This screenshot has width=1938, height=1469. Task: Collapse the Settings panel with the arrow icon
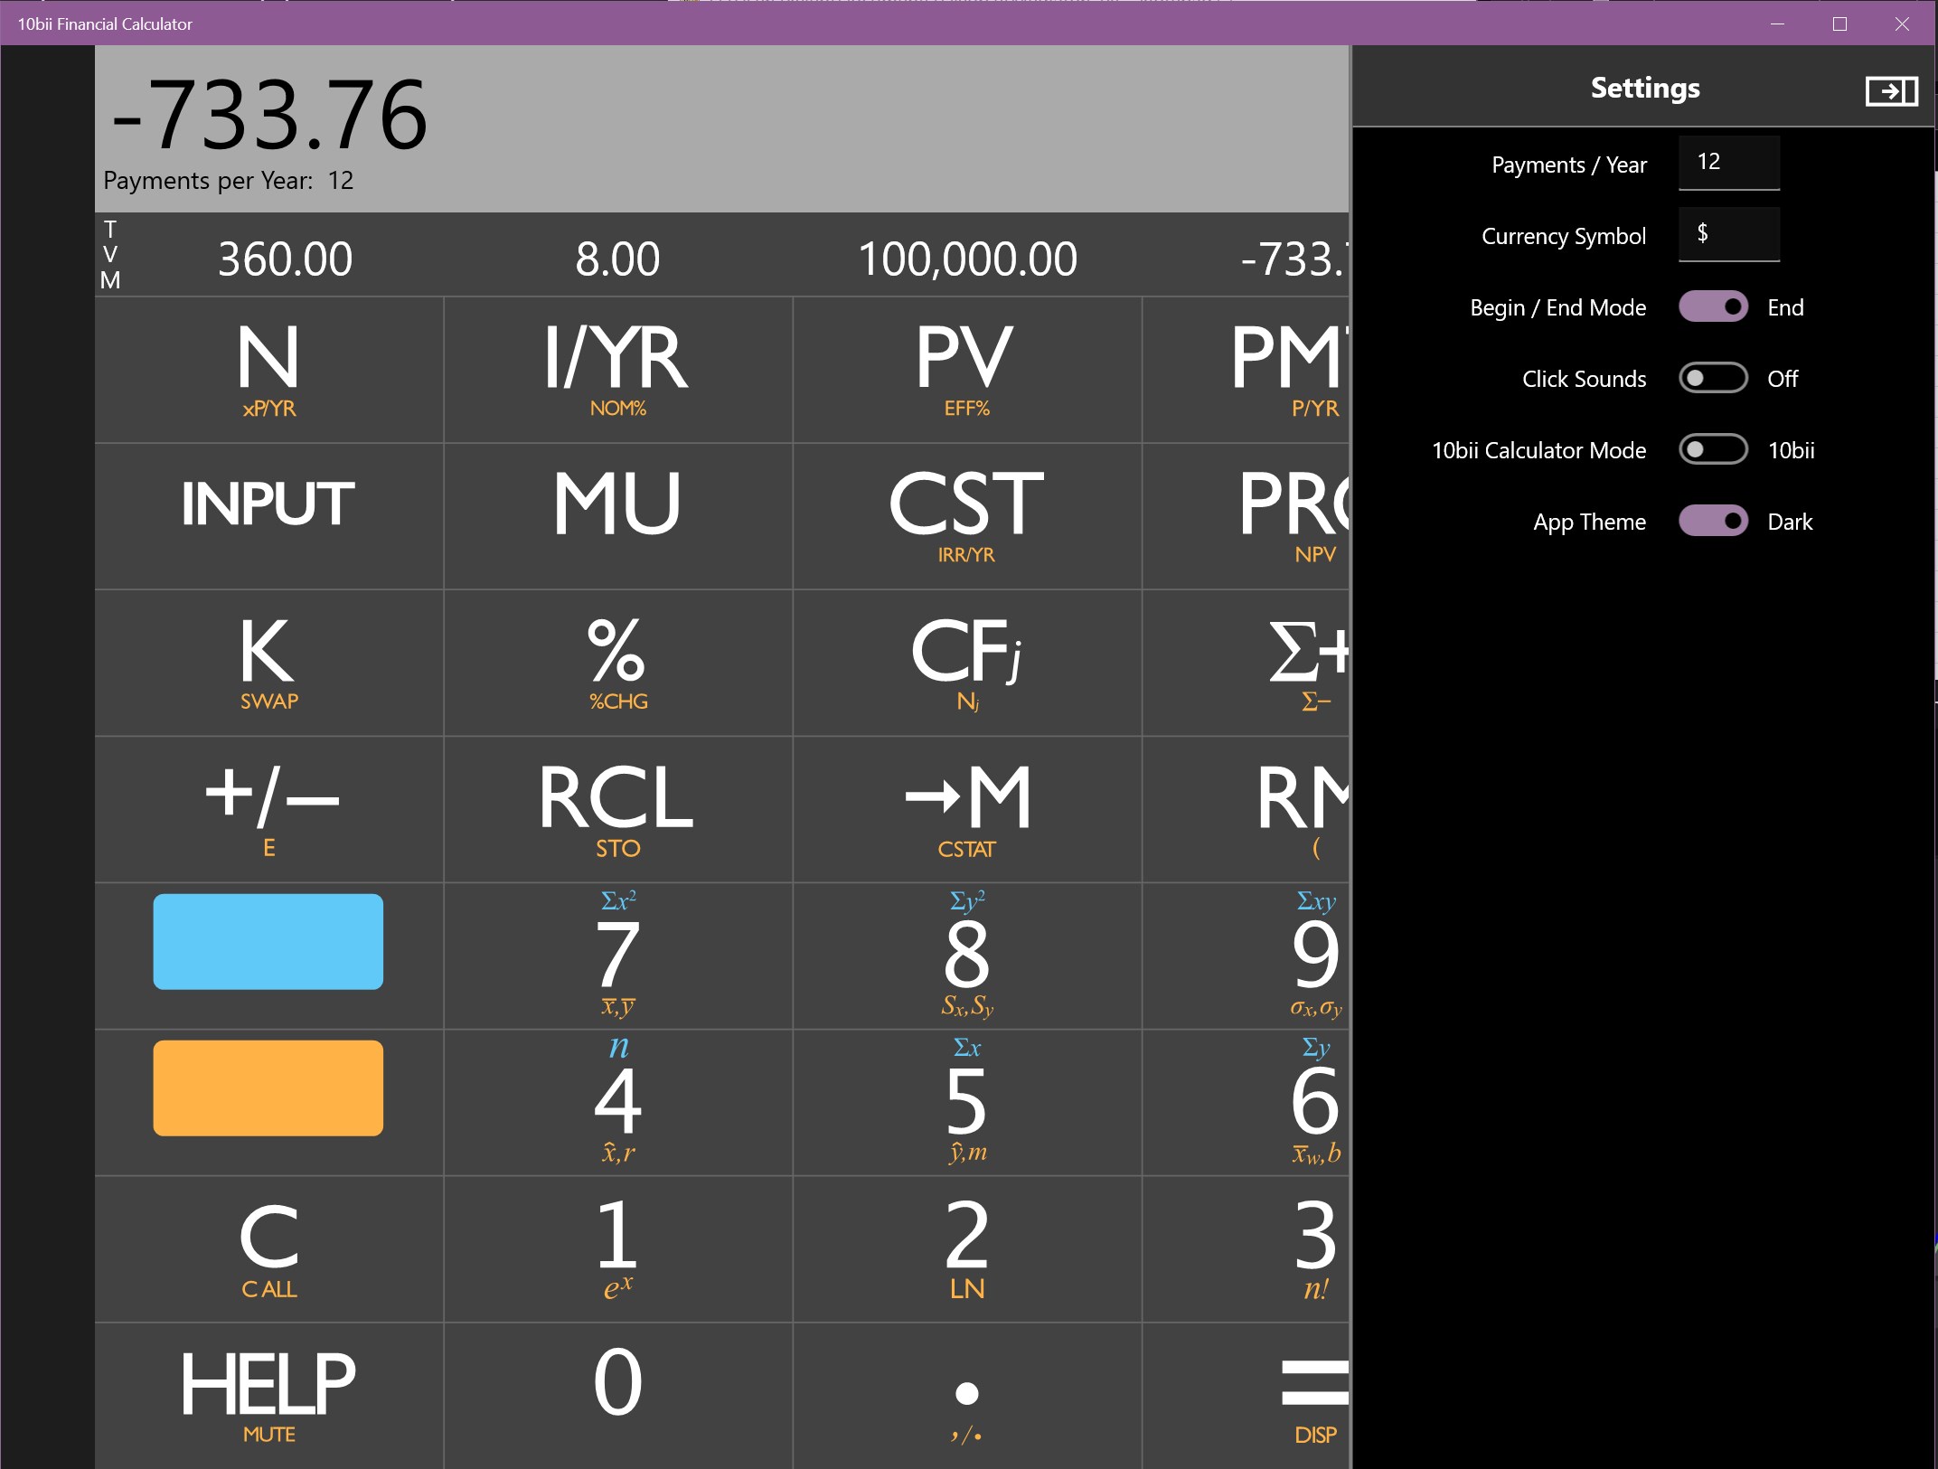(1893, 90)
